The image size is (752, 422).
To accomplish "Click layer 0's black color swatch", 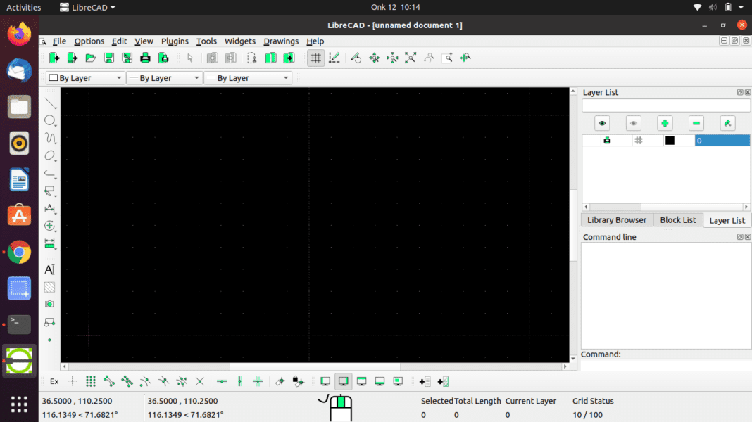I will (x=669, y=140).
